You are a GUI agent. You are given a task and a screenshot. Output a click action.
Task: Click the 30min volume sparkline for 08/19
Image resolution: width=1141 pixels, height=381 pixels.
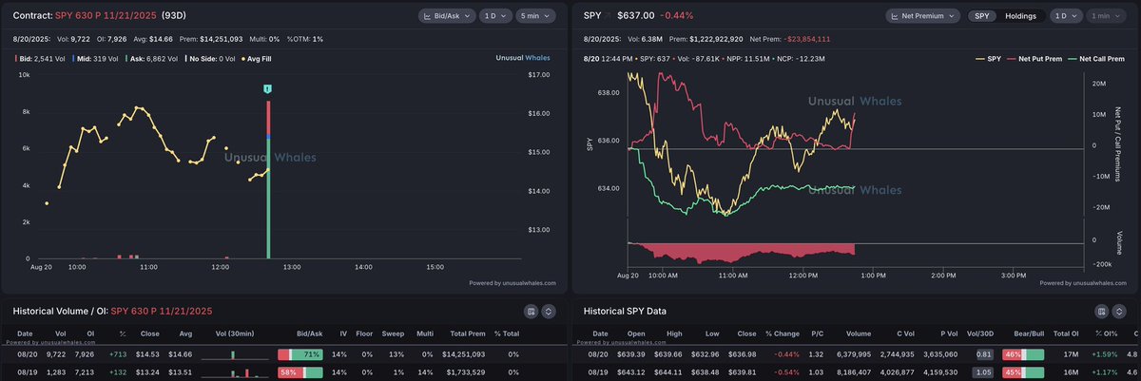tap(233, 372)
